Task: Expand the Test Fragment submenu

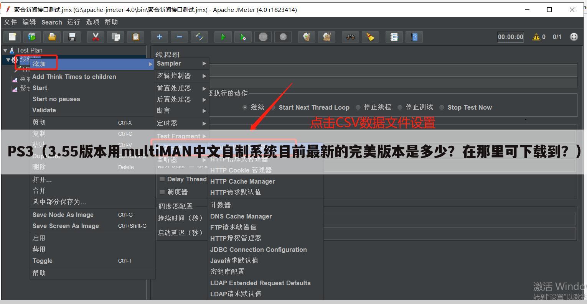Action: click(x=181, y=135)
